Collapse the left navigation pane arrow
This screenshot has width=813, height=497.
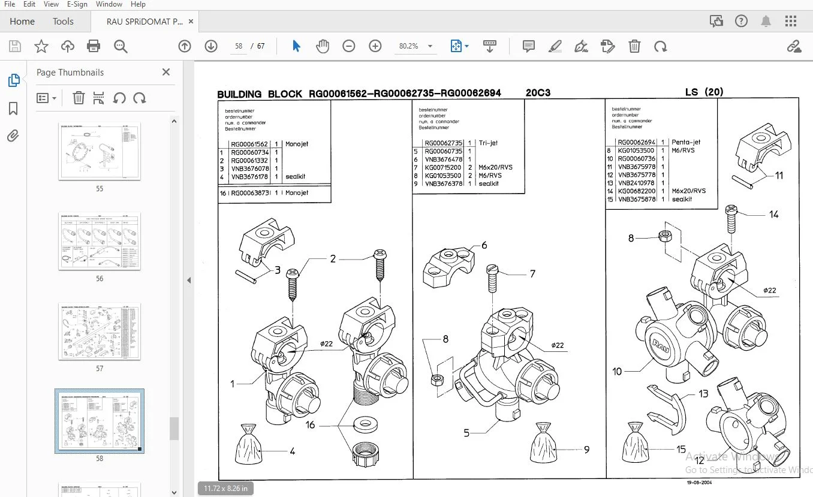[x=189, y=280]
